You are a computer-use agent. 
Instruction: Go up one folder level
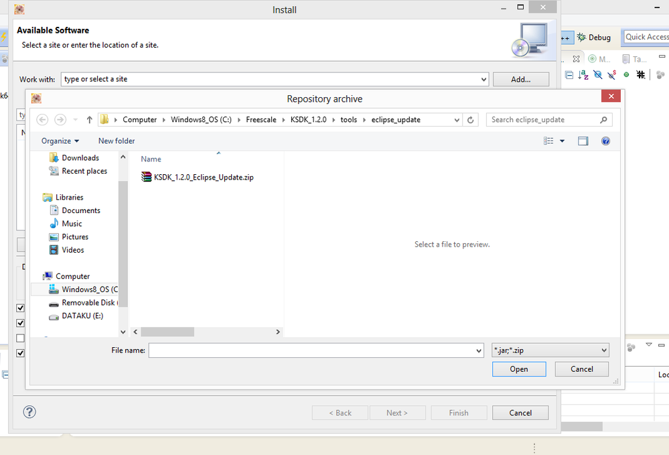point(89,120)
